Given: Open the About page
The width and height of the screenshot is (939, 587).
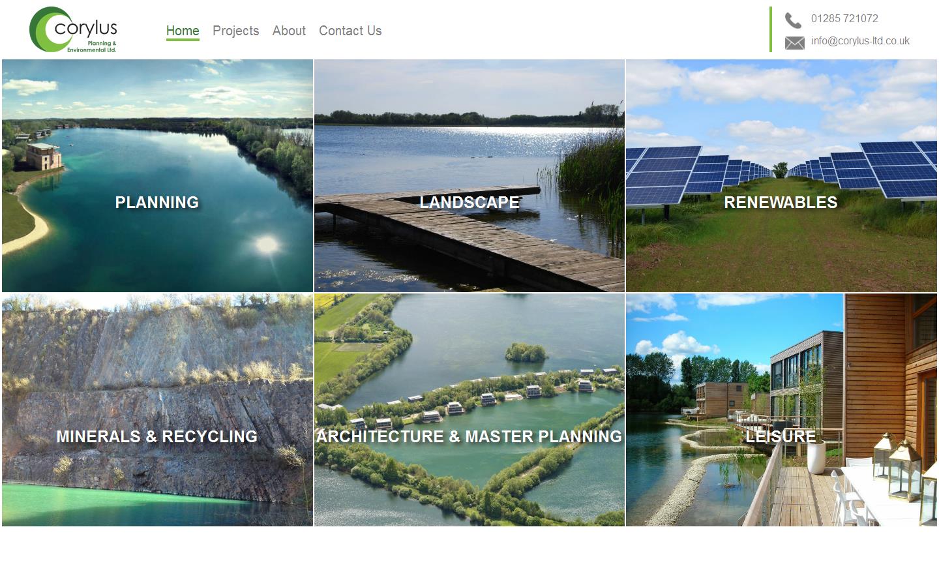Looking at the screenshot, I should [289, 31].
